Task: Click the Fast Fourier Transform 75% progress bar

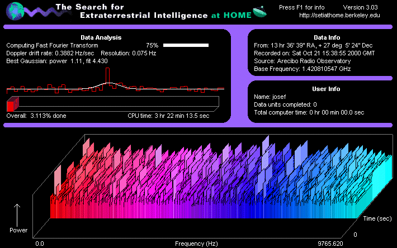Action: 186,45
